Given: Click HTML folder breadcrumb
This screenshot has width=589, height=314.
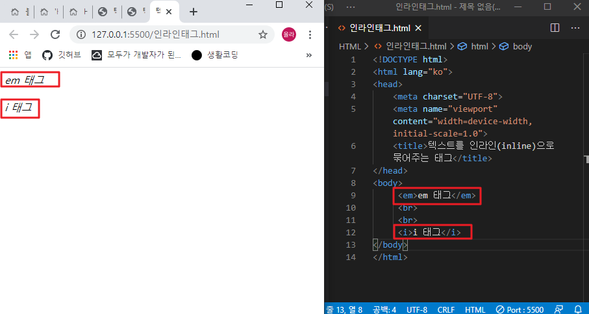Looking at the screenshot, I should pos(350,46).
